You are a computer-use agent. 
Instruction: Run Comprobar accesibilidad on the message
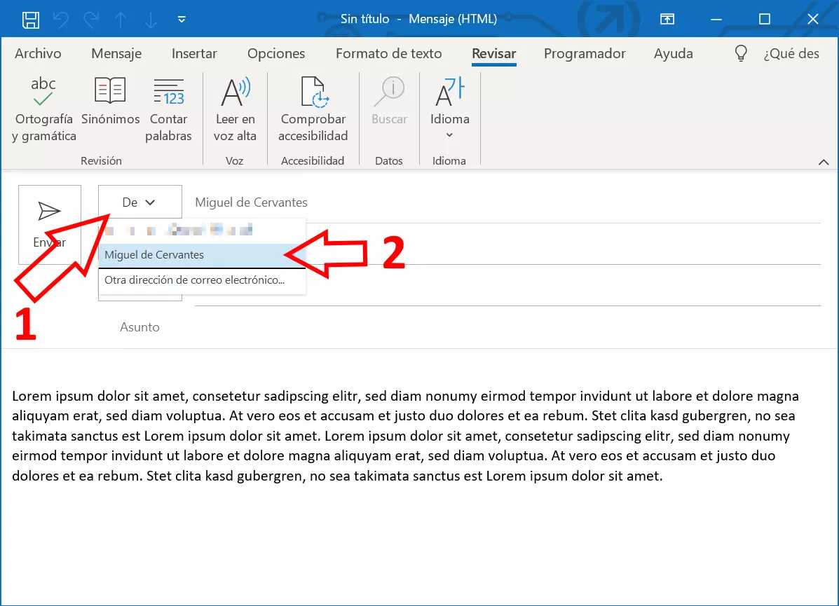click(313, 109)
